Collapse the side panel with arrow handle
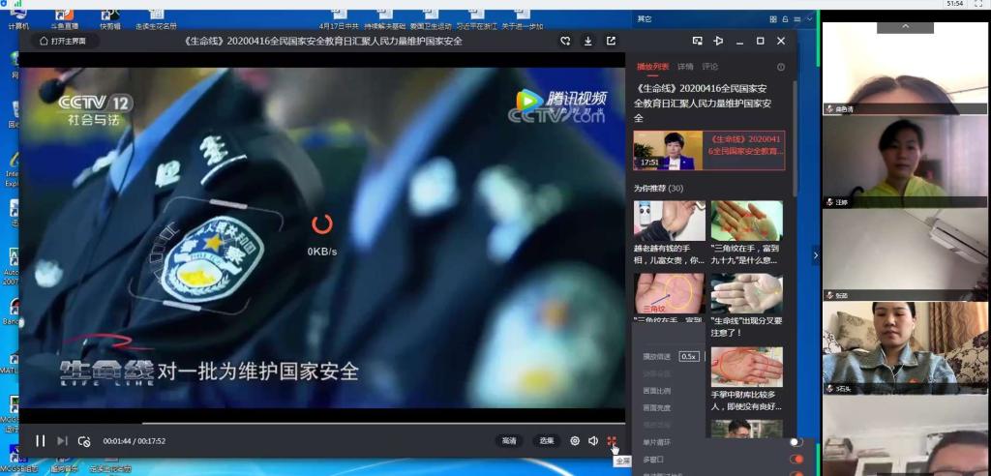991x476 pixels. tap(815, 255)
